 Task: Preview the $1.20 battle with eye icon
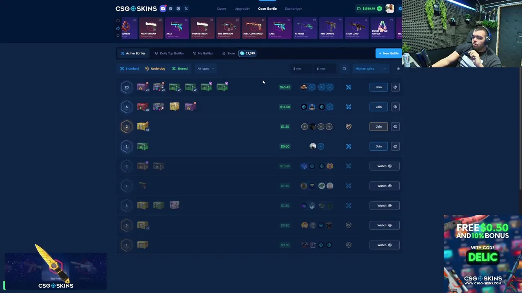click(x=395, y=127)
